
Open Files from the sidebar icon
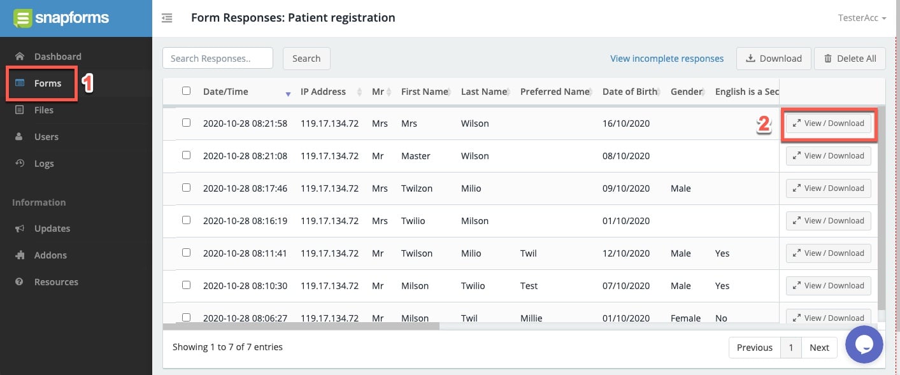(x=20, y=110)
